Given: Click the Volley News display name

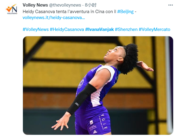Looking at the screenshot, I should tap(35, 5).
